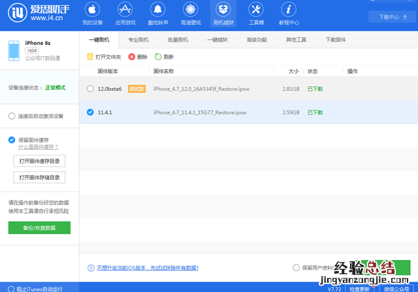This screenshot has width=418, height=292.
Task: Click the 固件名称 column header
Action: pyautogui.click(x=163, y=71)
